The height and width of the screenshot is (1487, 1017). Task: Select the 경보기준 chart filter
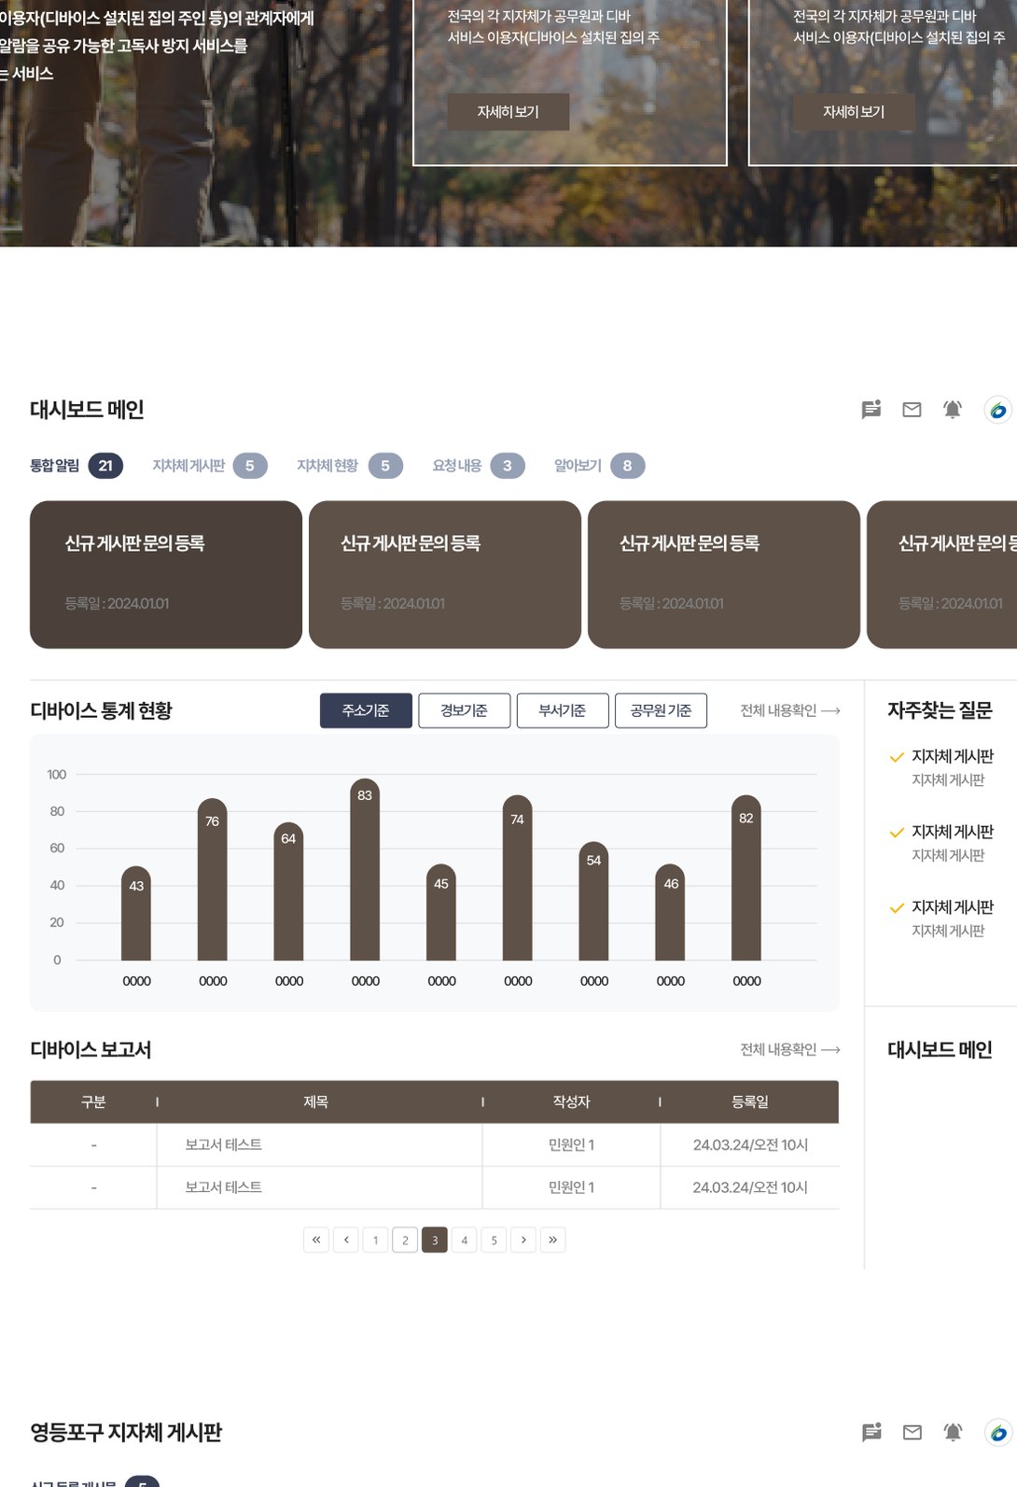[x=465, y=710]
